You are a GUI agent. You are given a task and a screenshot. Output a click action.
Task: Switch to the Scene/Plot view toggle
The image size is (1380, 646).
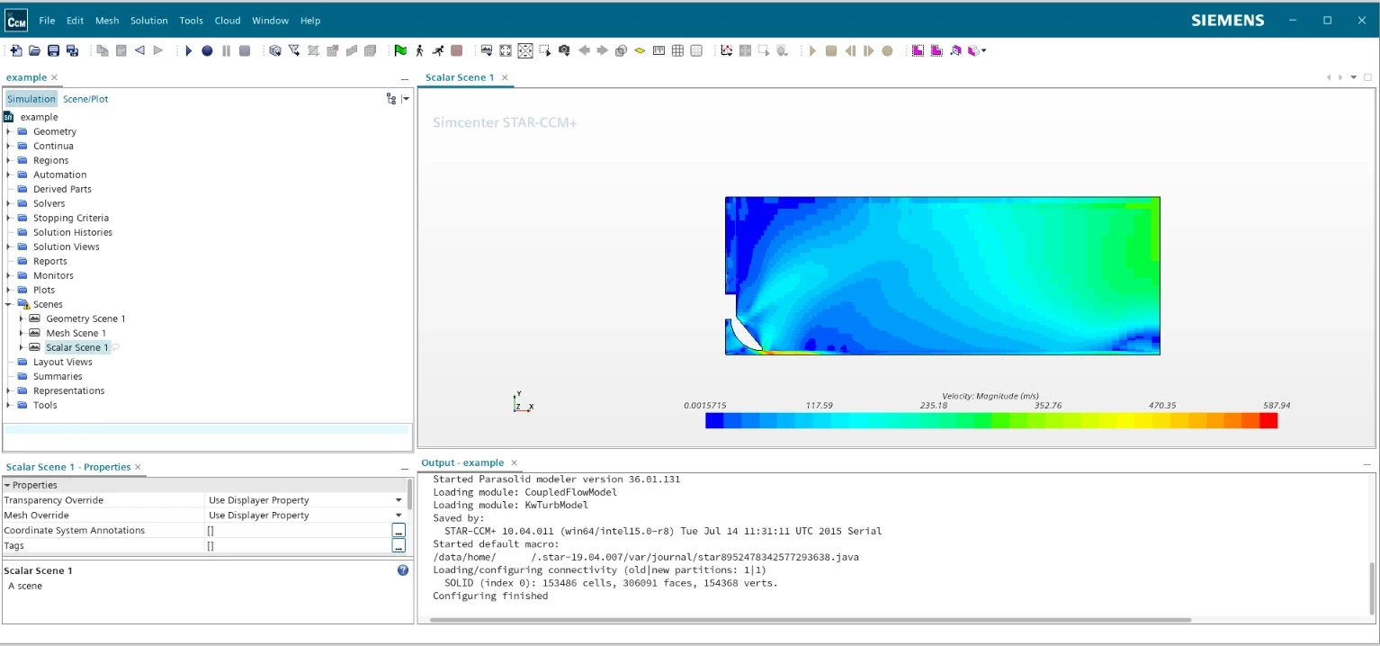click(x=85, y=99)
